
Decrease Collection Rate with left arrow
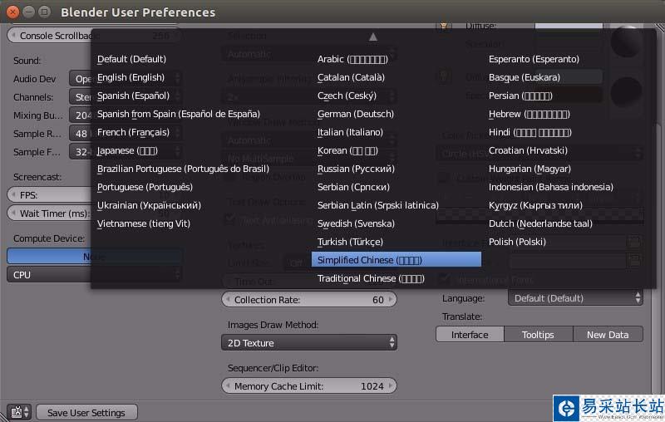coord(228,300)
